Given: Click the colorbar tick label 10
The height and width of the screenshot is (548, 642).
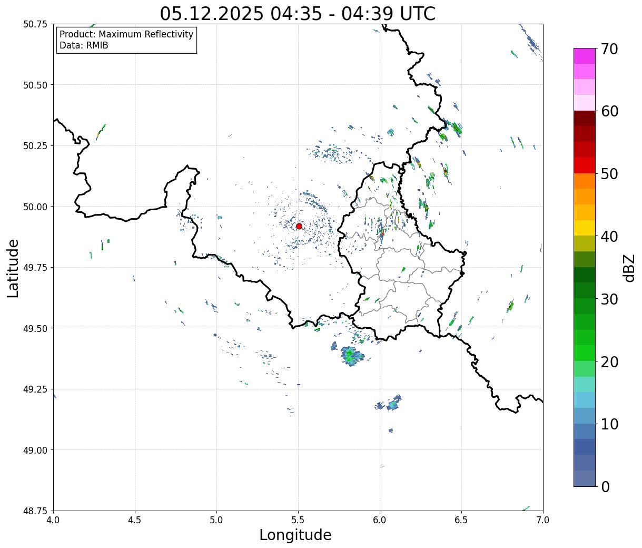Looking at the screenshot, I should (x=609, y=424).
